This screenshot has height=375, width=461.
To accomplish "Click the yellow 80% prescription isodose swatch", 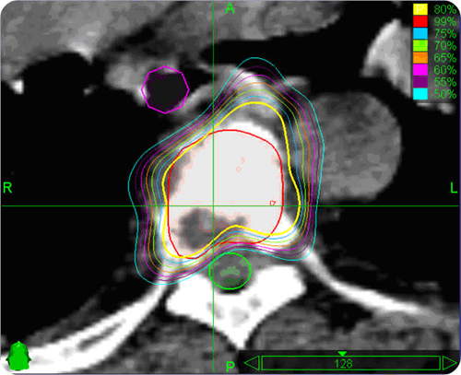I will click(420, 9).
